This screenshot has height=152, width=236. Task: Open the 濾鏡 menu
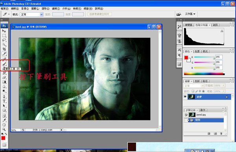click(x=56, y=9)
